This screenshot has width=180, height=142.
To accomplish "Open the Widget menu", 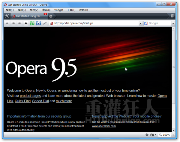I will [x=59, y=10].
